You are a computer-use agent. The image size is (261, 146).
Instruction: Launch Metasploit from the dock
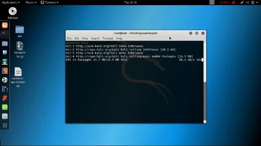pyautogui.click(x=4, y=52)
